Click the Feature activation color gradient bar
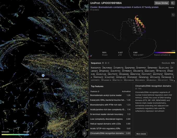177x138 pixels. click(165, 53)
